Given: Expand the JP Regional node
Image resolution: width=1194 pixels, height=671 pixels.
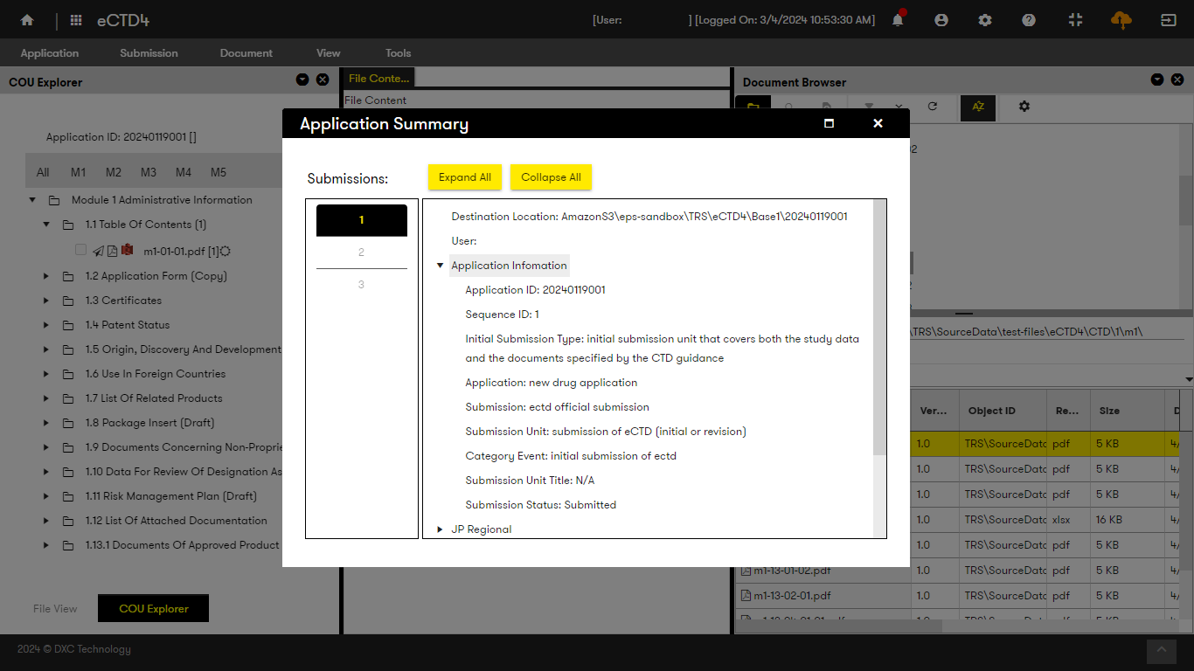Looking at the screenshot, I should coord(440,529).
